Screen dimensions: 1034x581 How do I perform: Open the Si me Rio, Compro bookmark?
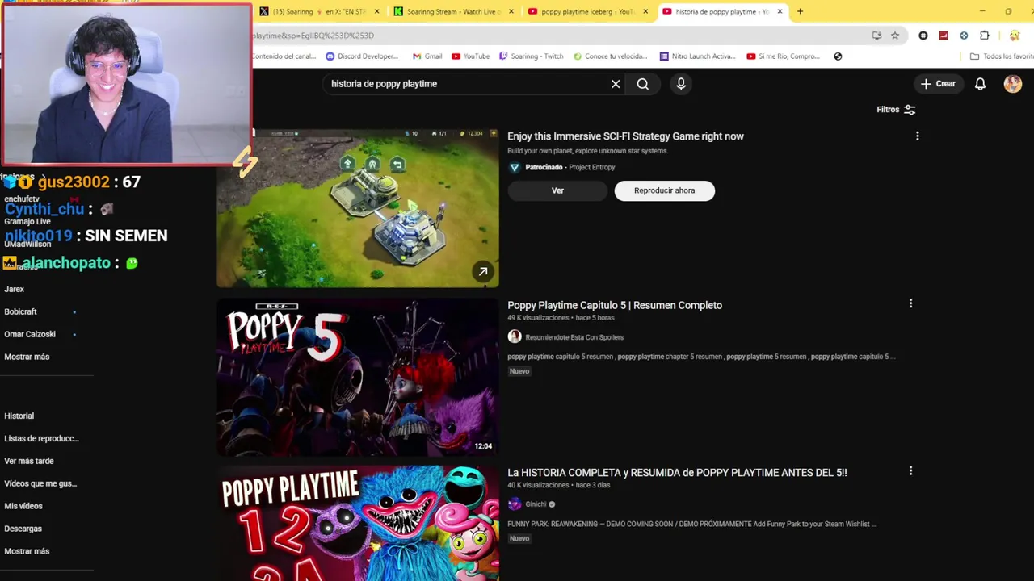[x=783, y=56]
